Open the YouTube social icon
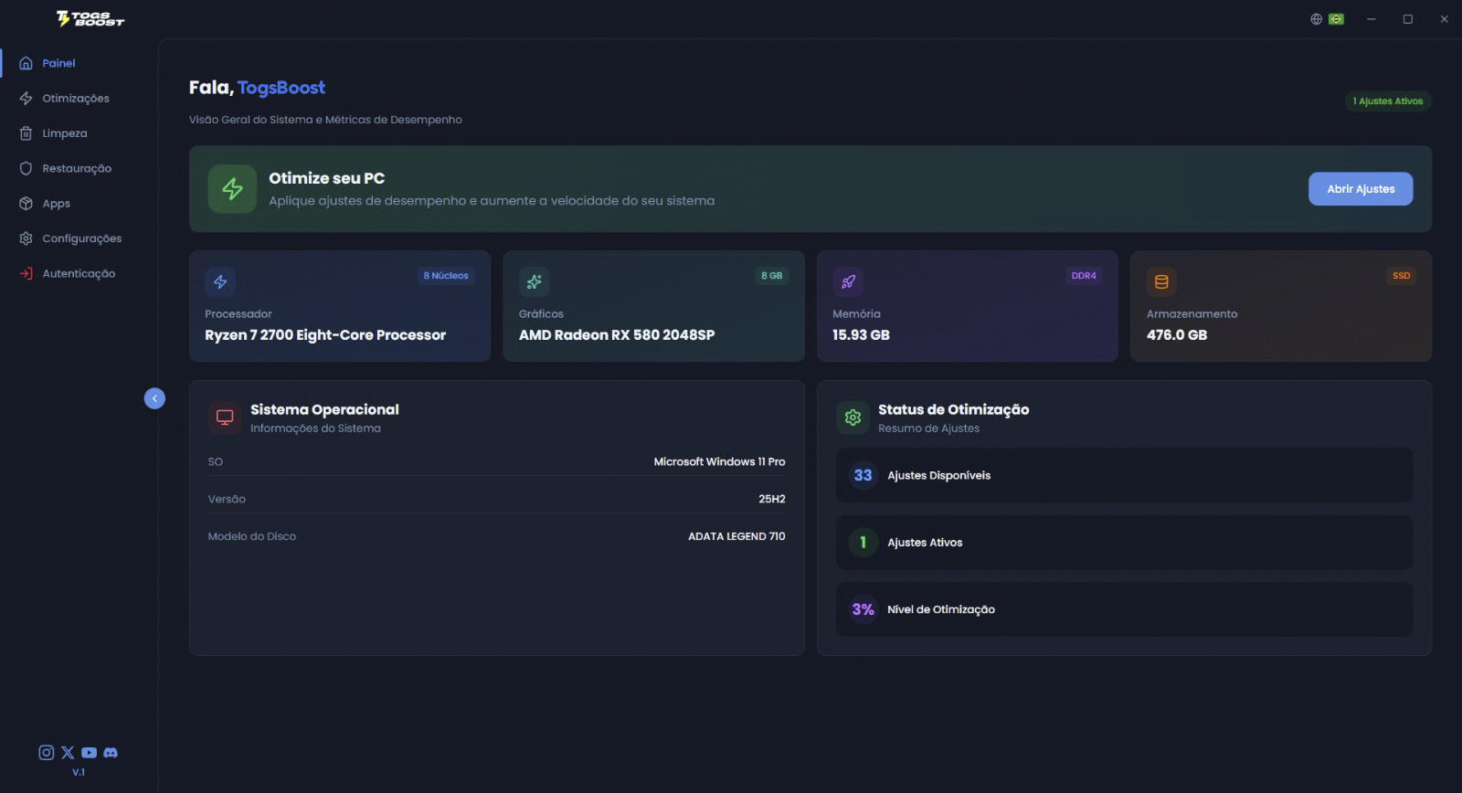The width and height of the screenshot is (1462, 793). 89,753
